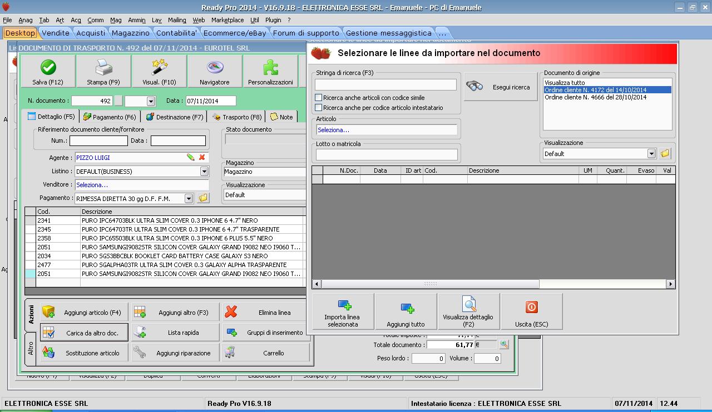Remove agent PIZZO LUIGI with red X
Image resolution: width=712 pixels, height=412 pixels.
click(x=202, y=158)
